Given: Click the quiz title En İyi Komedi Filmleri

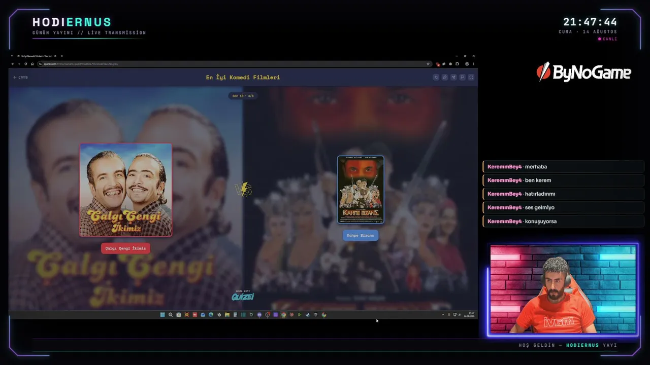Looking at the screenshot, I should click(243, 78).
